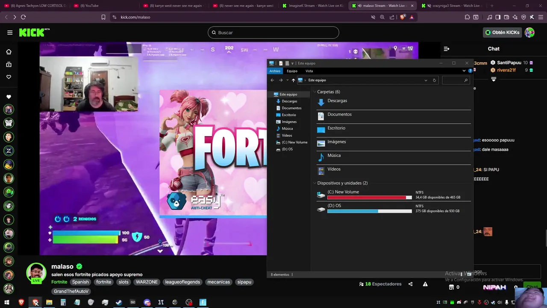Expand the pinned chat chevron below rivera21f
The height and width of the screenshot is (308, 547).
[494, 80]
